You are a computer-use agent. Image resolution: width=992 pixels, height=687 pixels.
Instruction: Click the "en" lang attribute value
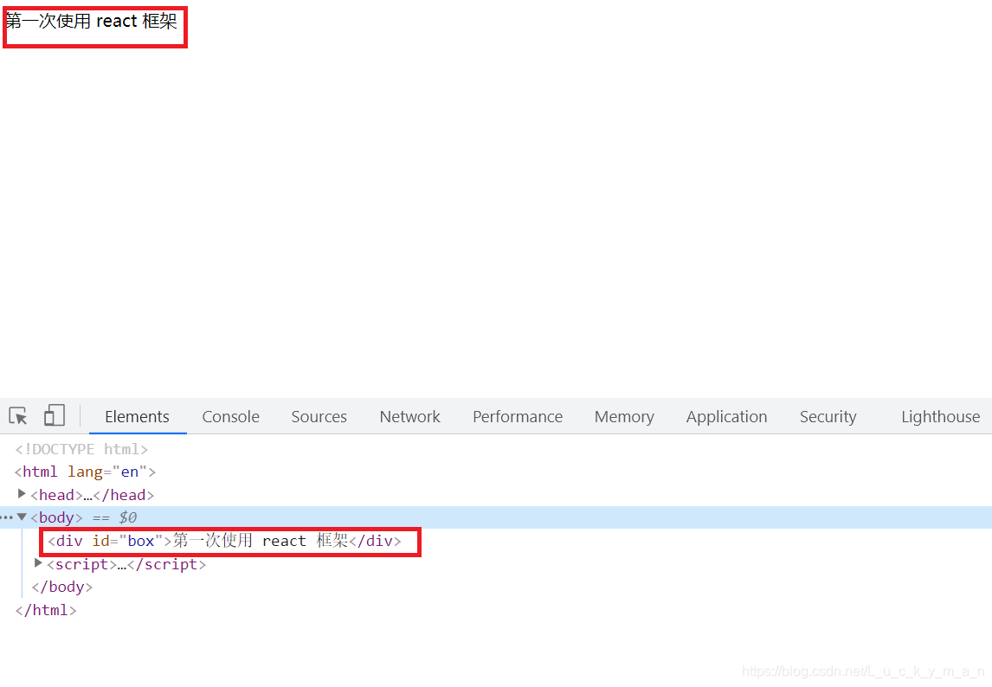point(130,472)
